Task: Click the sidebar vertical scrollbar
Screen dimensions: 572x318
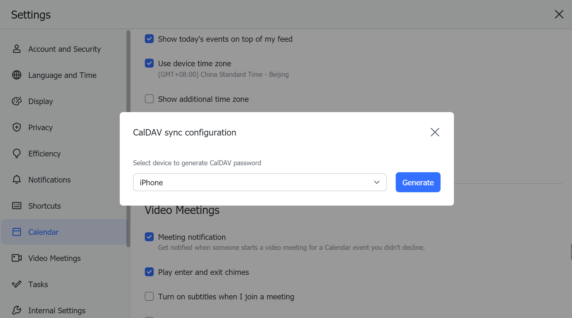Action: (128, 139)
